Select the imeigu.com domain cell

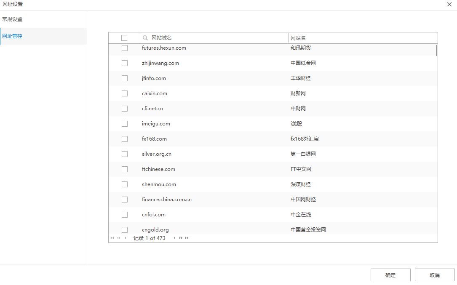click(156, 124)
